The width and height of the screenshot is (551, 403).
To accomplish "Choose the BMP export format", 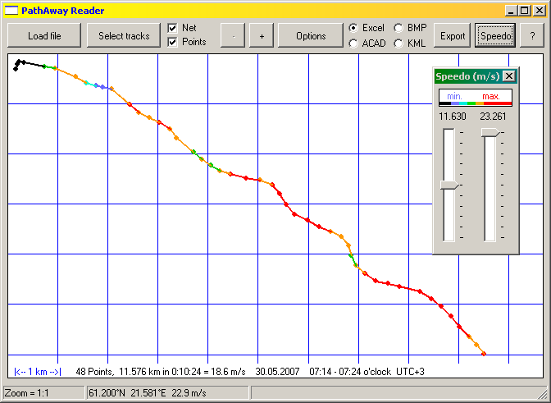I will tap(398, 28).
